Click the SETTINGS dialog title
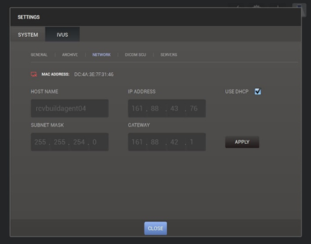 pyautogui.click(x=29, y=17)
